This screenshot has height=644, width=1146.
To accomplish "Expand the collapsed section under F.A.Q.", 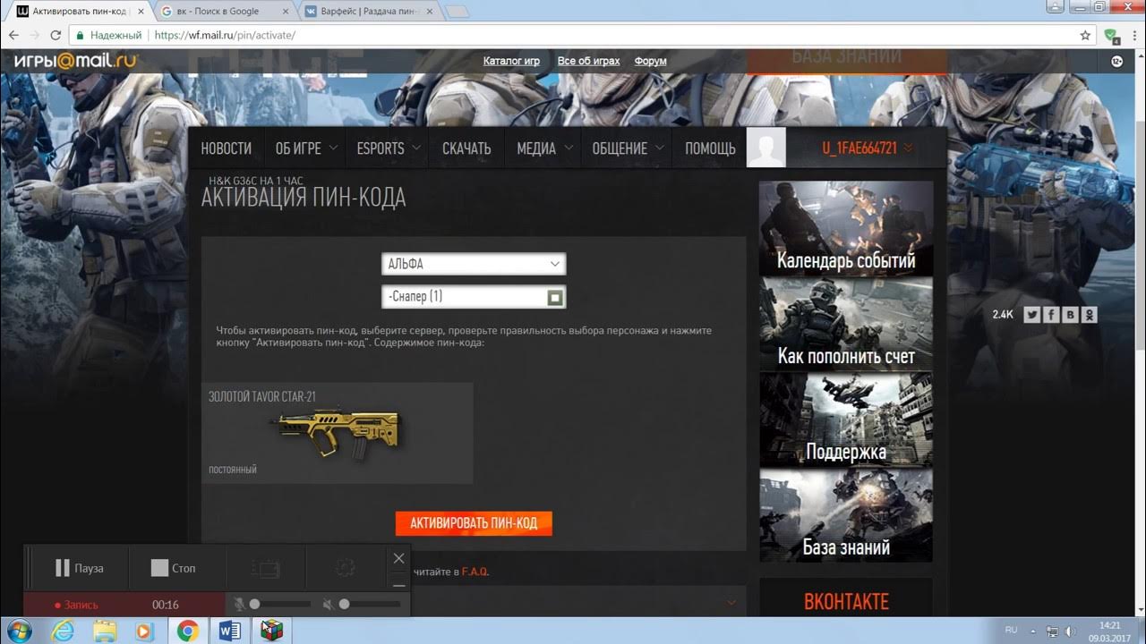I will (731, 602).
